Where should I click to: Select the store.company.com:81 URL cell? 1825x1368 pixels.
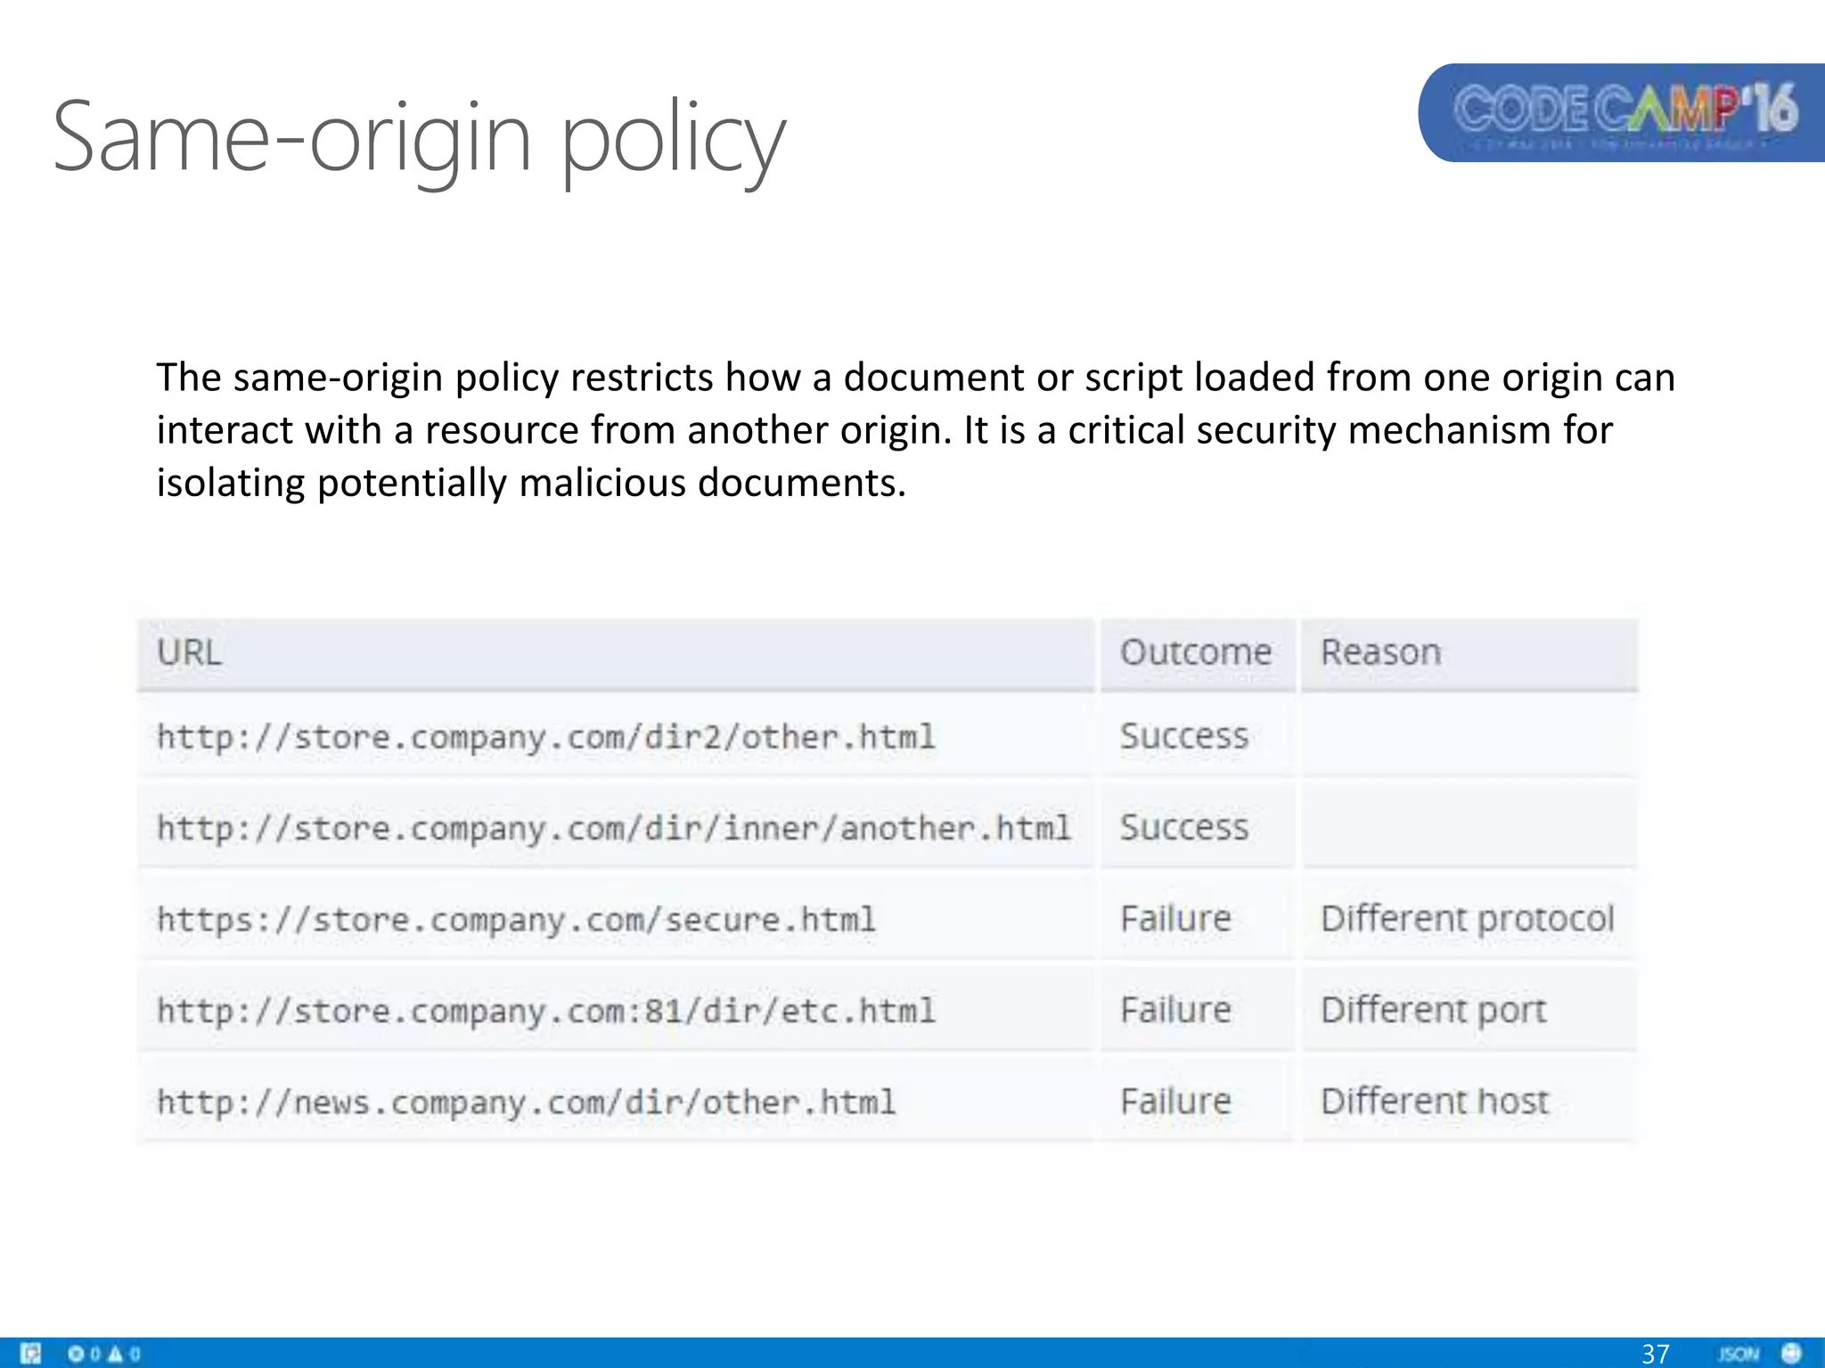point(616,1010)
